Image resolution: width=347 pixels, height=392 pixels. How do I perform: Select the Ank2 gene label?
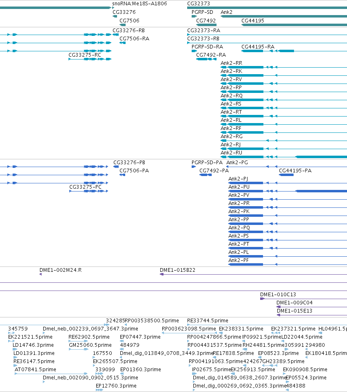pyautogui.click(x=226, y=12)
